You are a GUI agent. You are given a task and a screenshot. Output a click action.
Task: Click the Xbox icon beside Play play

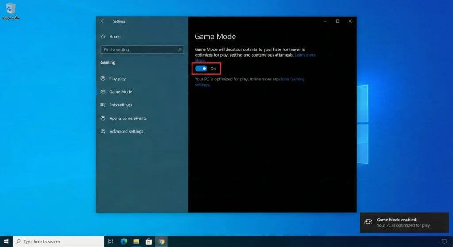click(103, 79)
